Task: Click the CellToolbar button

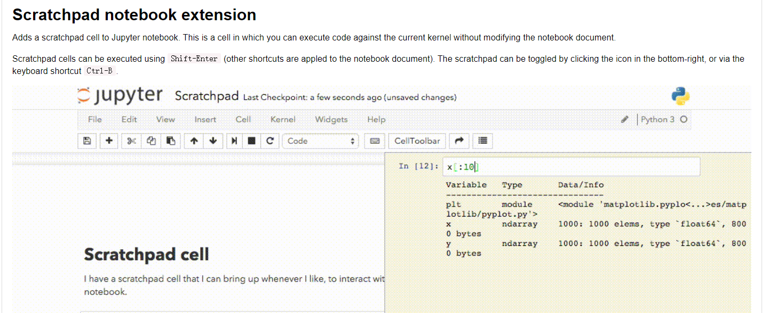Action: coord(417,141)
